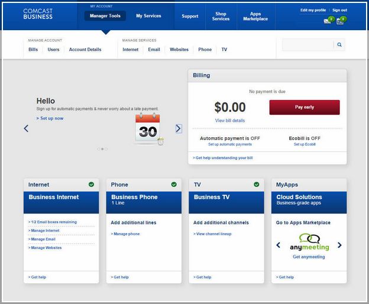This screenshot has width=369, height=304.
Task: Click the Set up Ecobill link
Action: 305,144
